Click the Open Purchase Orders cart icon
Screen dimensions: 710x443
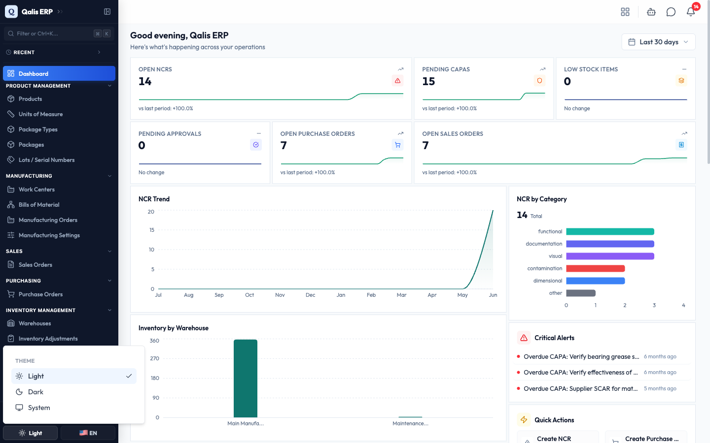(x=397, y=145)
